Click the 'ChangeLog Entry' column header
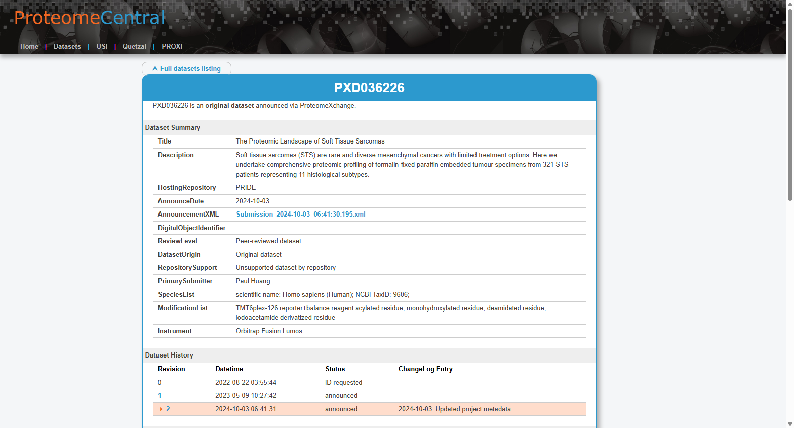 pos(426,369)
